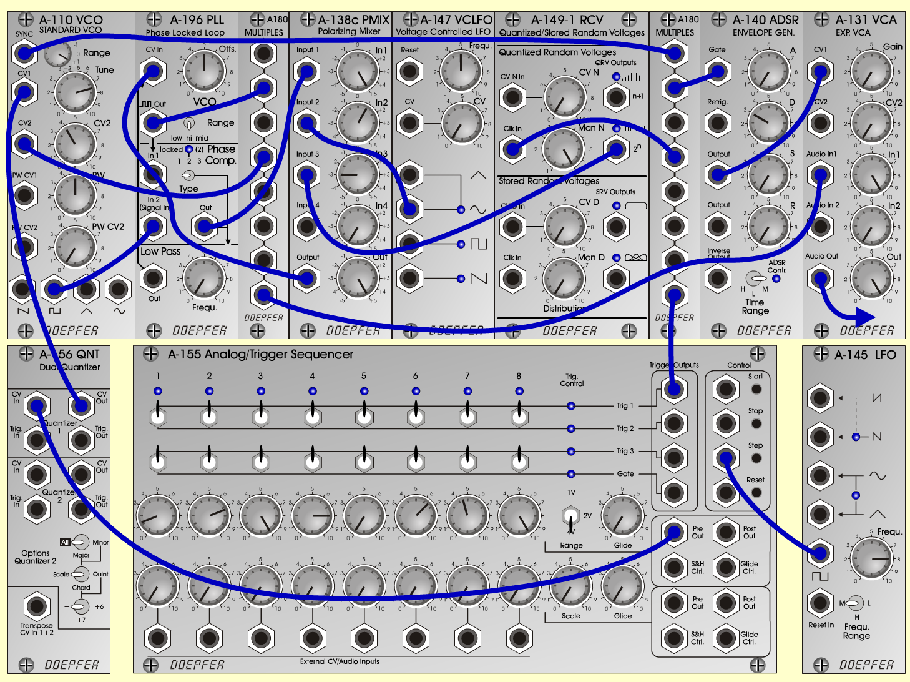This screenshot has height=682, width=910.
Task: Click the A-196 PLL CV In jack
Action: (154, 71)
